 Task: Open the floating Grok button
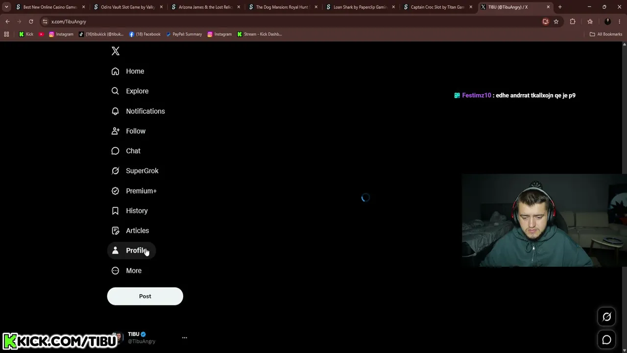(x=606, y=317)
